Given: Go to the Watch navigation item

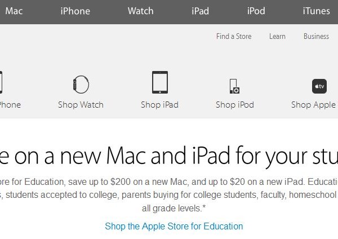Looking at the screenshot, I should (x=140, y=11).
